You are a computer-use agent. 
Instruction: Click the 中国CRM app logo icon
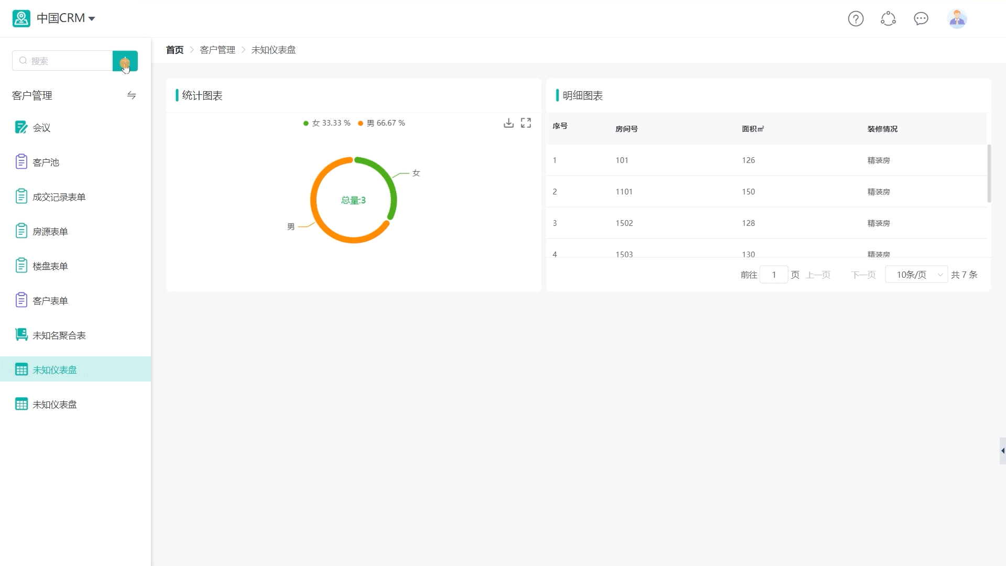click(21, 18)
